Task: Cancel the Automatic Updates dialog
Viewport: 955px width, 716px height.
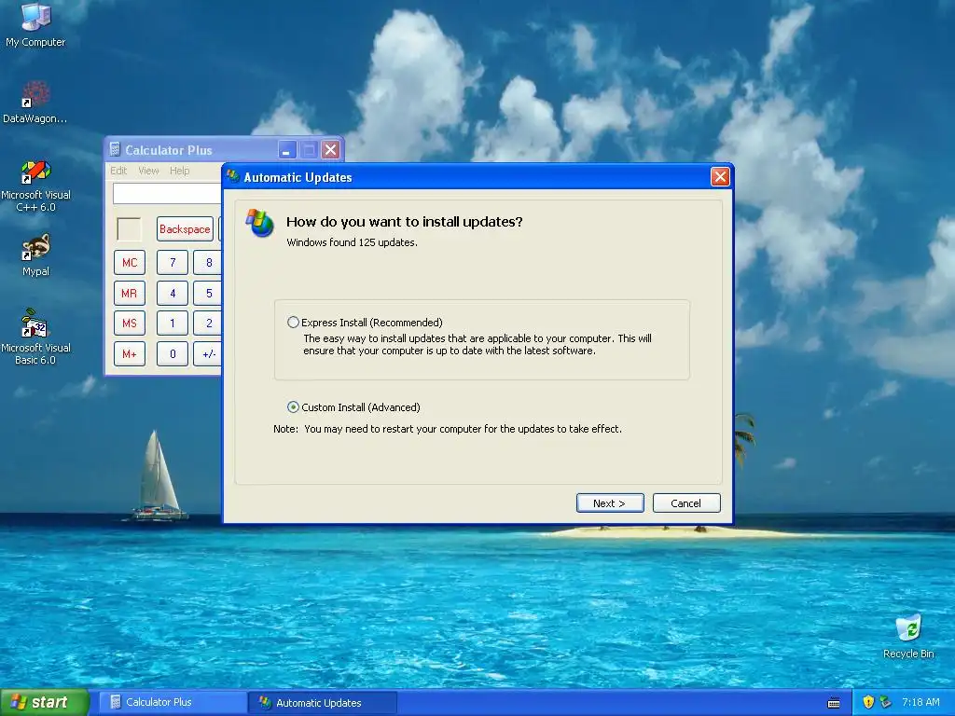Action: click(x=686, y=503)
